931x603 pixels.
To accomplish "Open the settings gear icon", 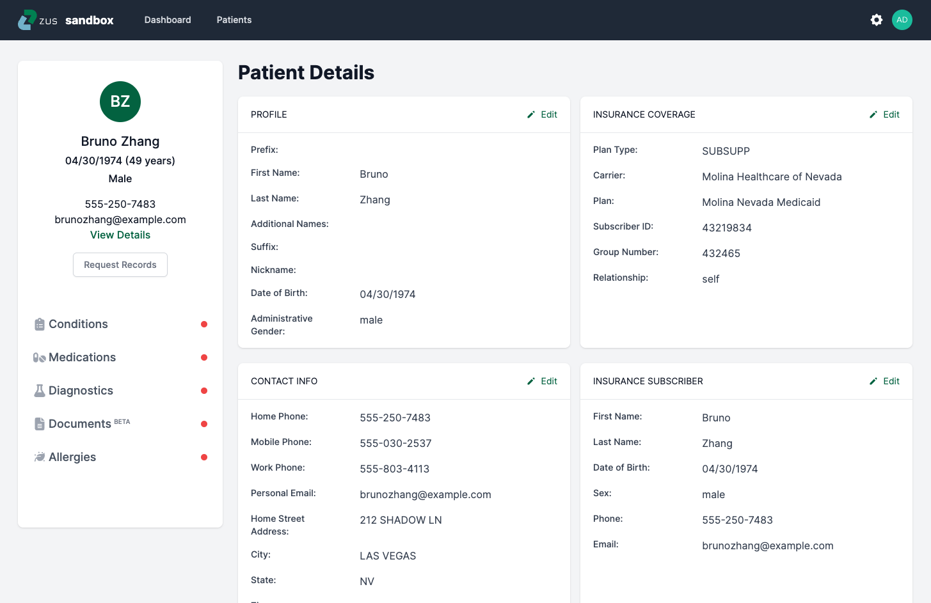I will pos(877,20).
